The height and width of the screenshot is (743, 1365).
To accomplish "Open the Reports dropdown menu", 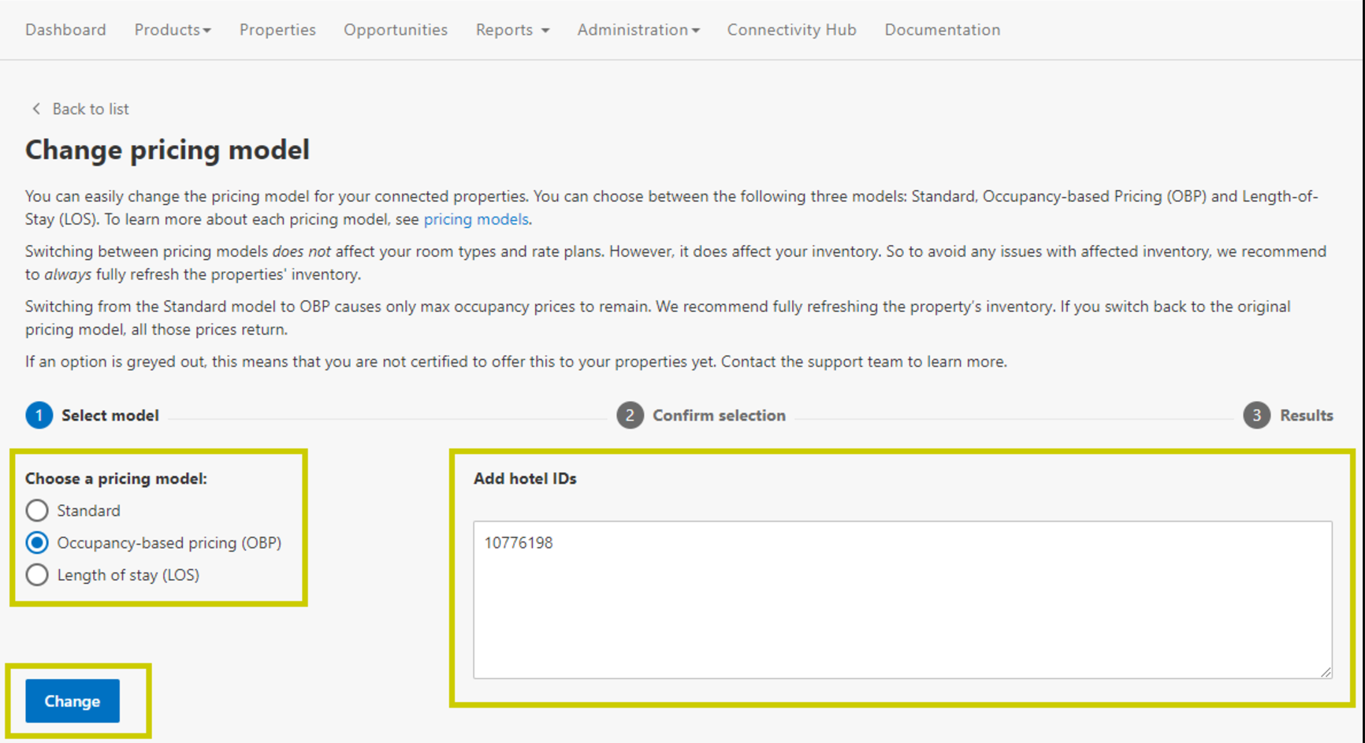I will pyautogui.click(x=511, y=30).
